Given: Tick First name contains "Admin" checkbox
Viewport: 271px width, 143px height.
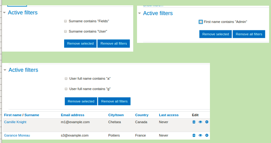Looking at the screenshot, I should tap(201, 22).
